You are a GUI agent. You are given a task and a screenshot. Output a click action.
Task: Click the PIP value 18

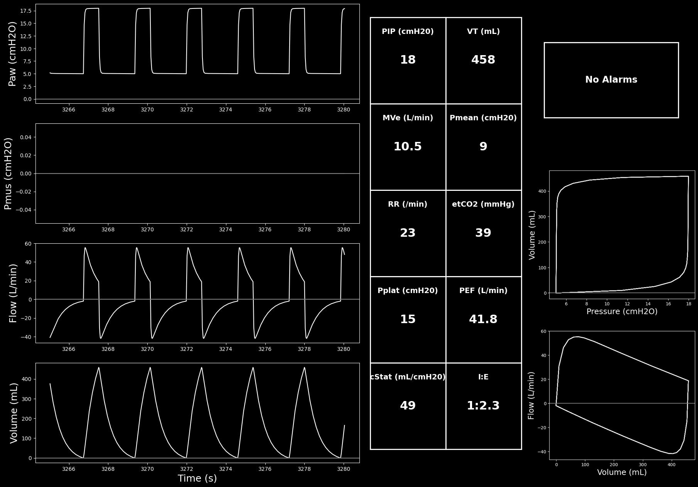pyautogui.click(x=408, y=60)
